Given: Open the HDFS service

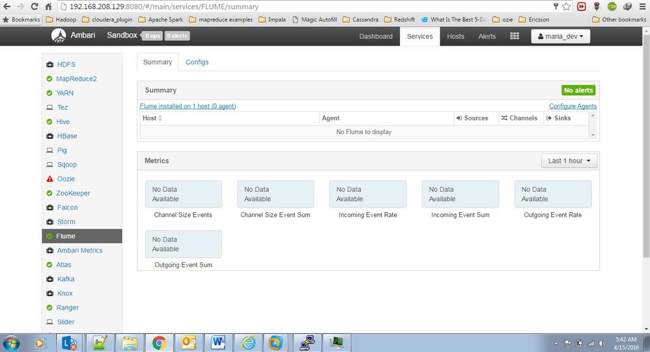Looking at the screenshot, I should 66,64.
